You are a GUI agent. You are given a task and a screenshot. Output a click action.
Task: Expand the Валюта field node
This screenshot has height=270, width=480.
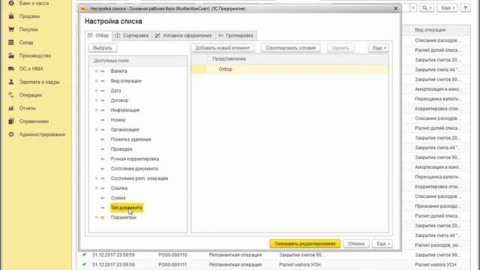click(x=97, y=71)
